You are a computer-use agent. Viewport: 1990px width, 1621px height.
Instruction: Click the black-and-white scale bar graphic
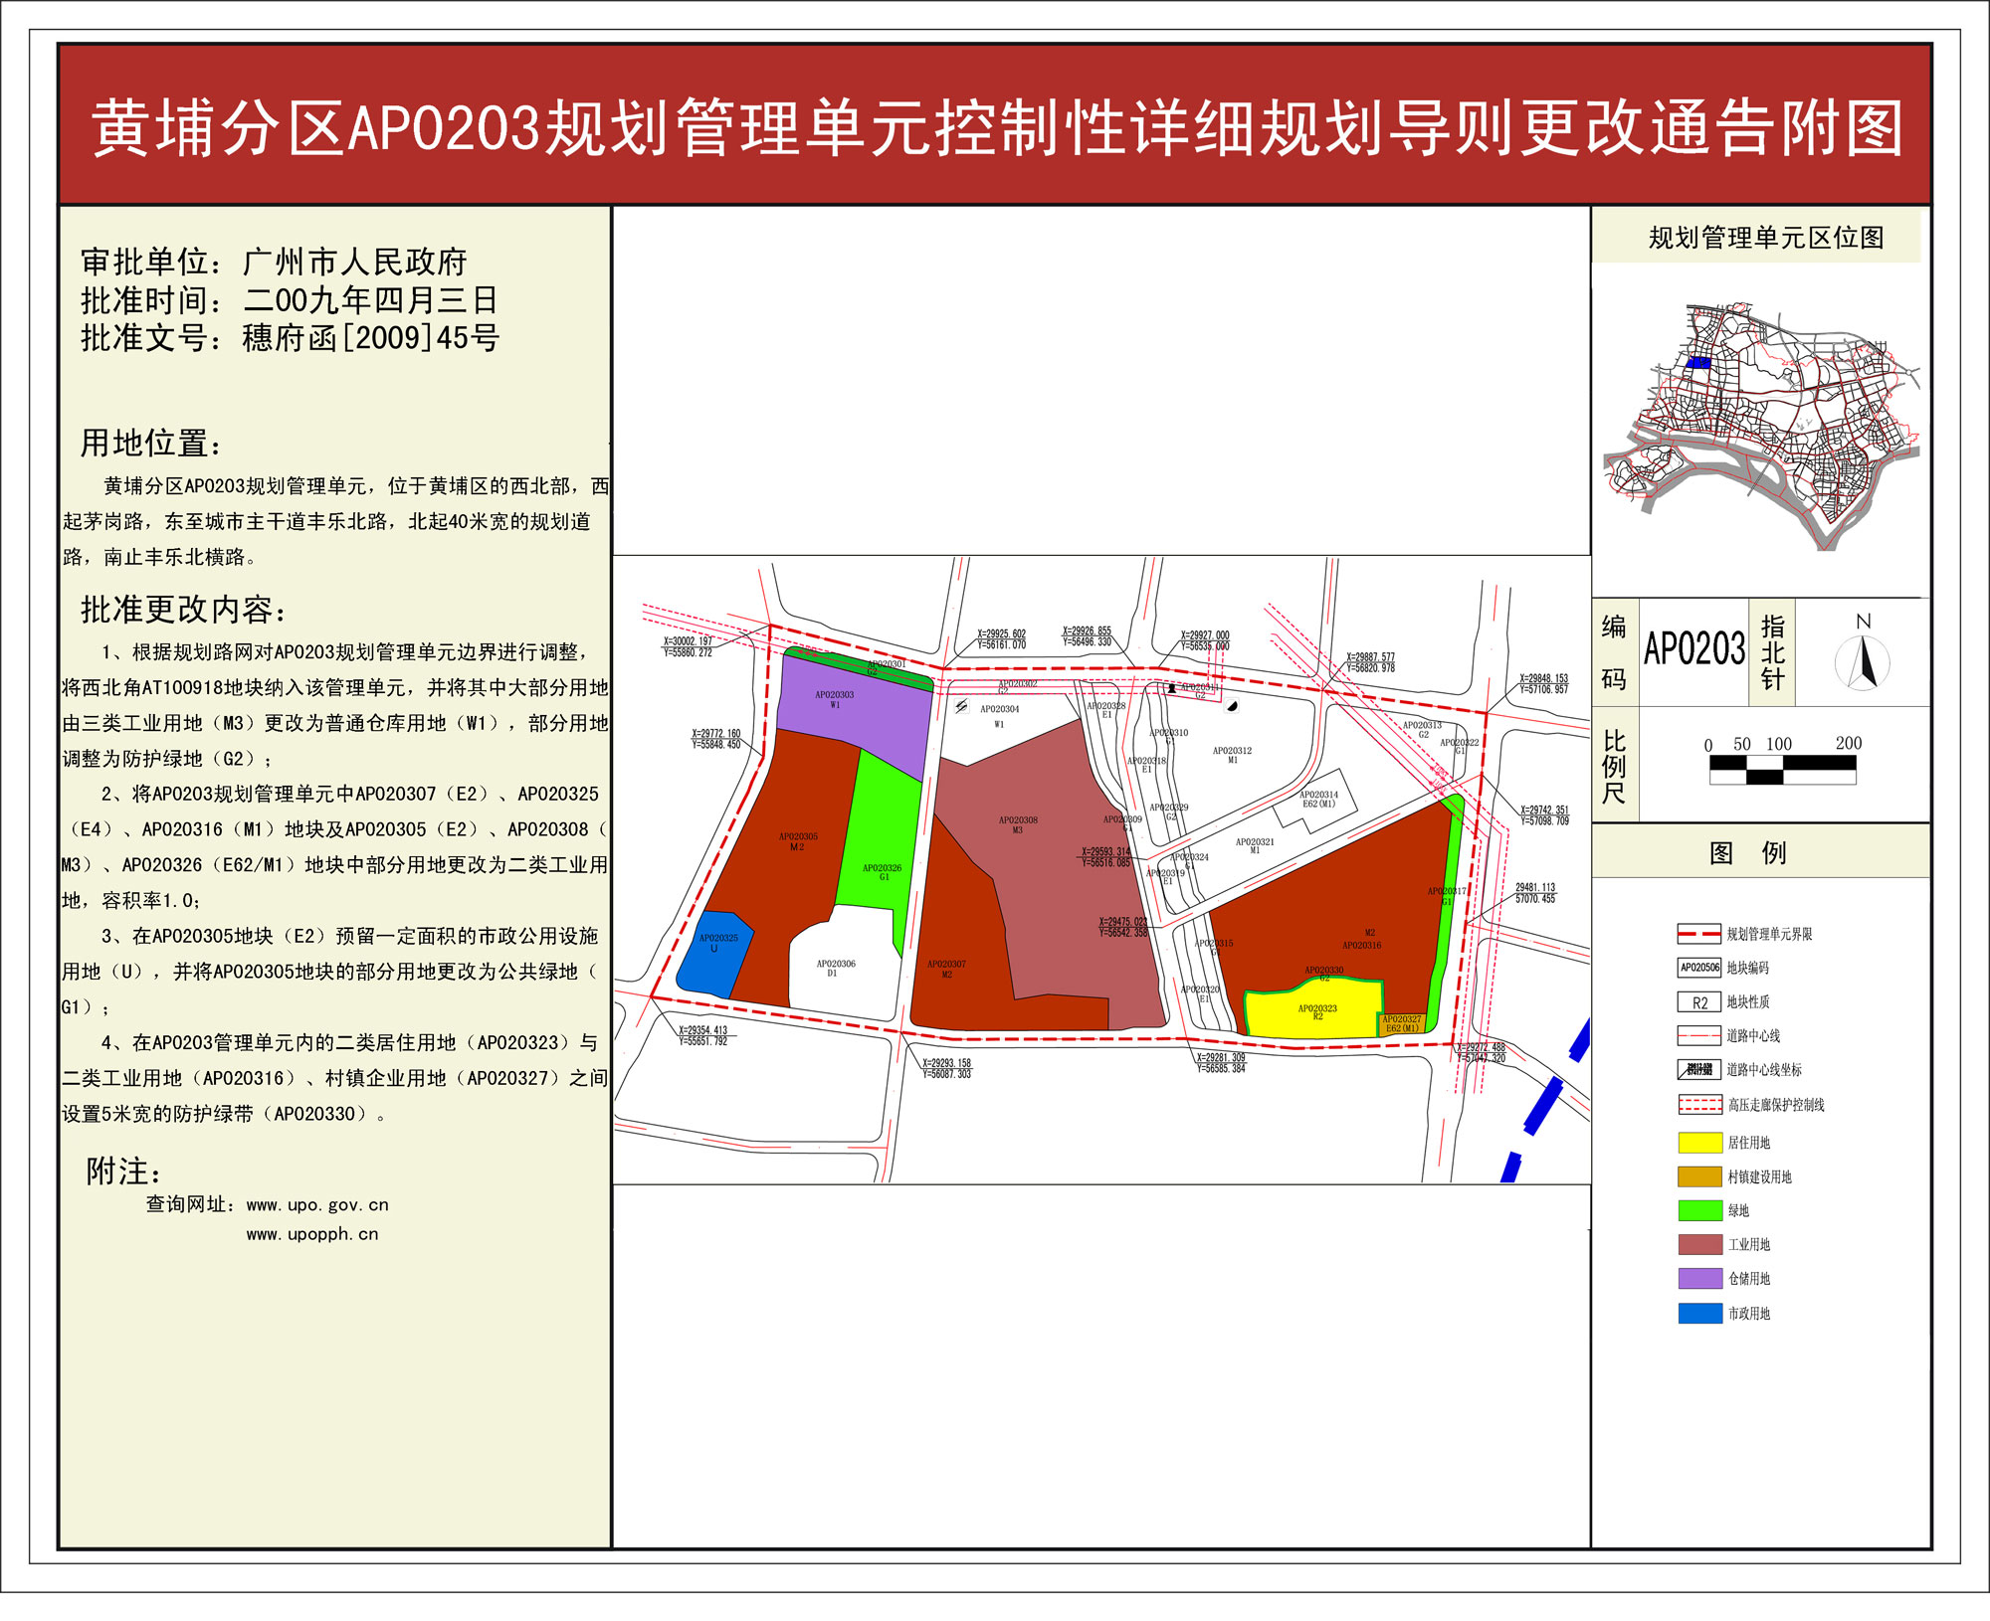coord(1782,770)
